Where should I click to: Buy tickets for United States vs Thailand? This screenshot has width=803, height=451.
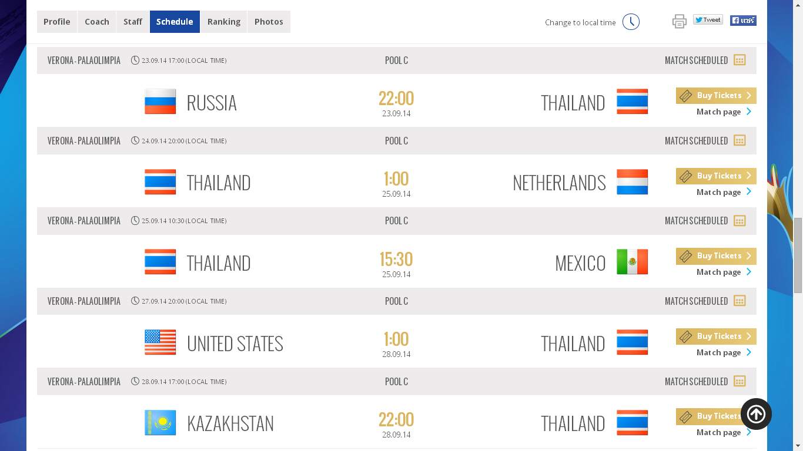click(x=716, y=336)
